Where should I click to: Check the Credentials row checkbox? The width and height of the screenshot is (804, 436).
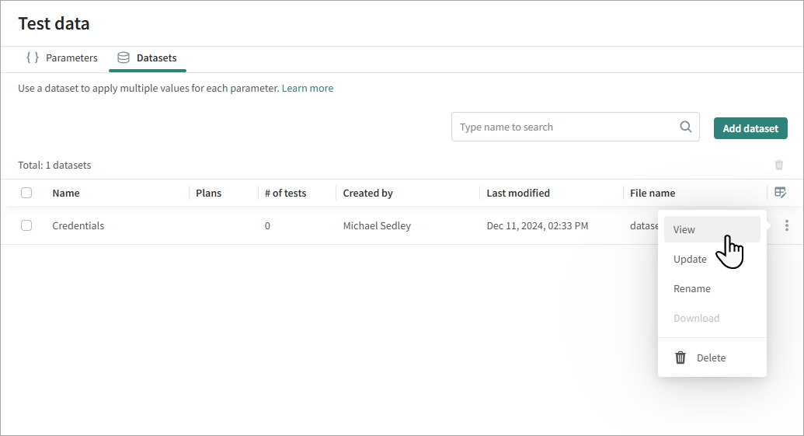26,225
